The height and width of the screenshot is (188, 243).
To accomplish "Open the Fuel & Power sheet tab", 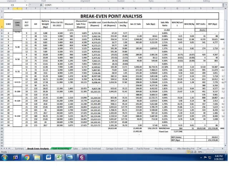I will (143, 148).
